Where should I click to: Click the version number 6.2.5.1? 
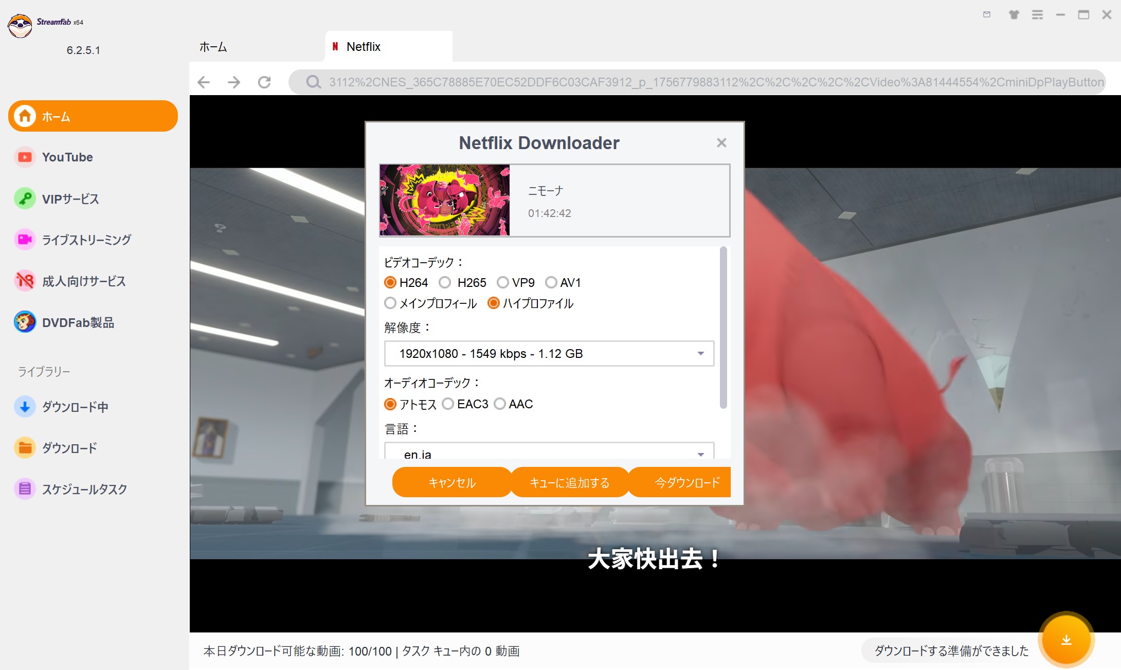pos(83,50)
